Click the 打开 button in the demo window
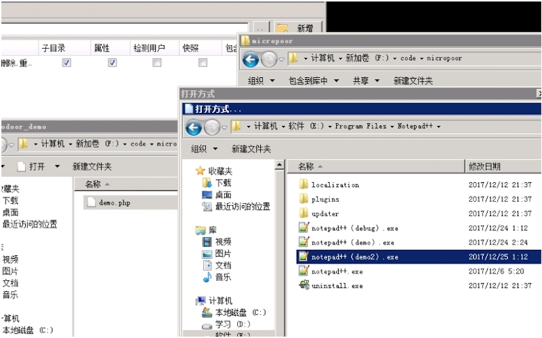 click(31, 167)
